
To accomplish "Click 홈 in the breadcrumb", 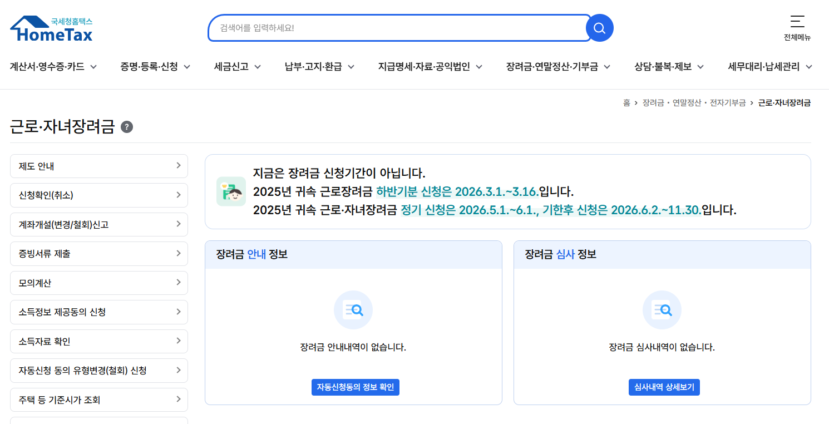I will click(626, 103).
